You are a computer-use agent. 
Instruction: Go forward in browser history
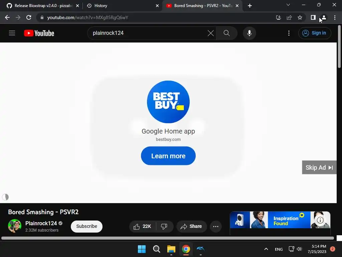(x=18, y=17)
